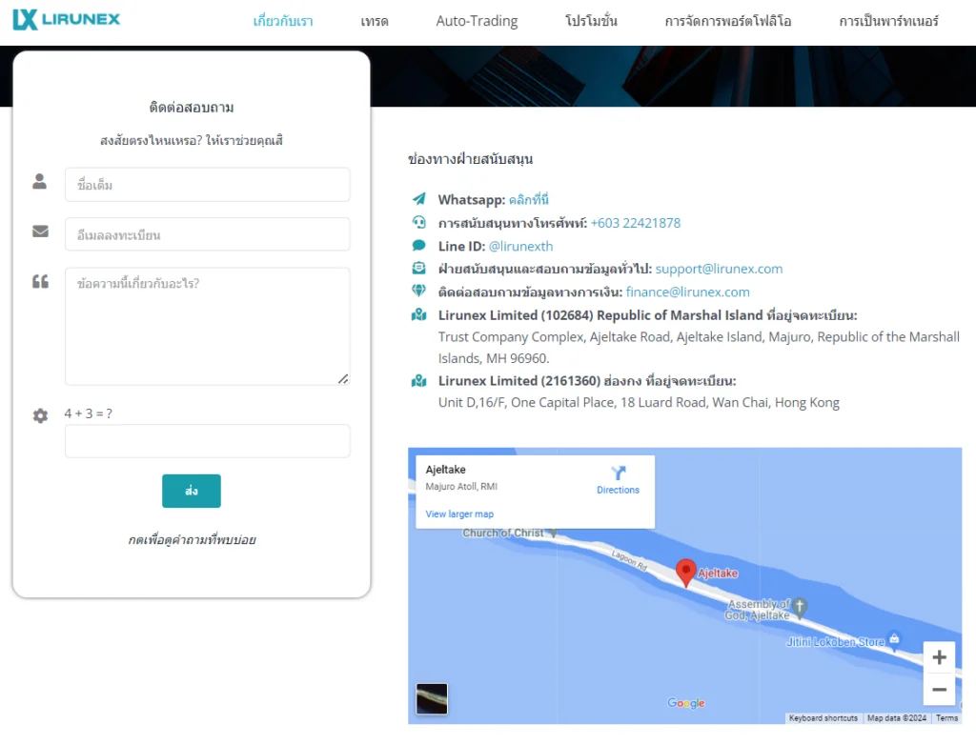Screen dimensions: 976x745
Task: Click the Trust Company Complex address text
Action: pyautogui.click(x=699, y=348)
